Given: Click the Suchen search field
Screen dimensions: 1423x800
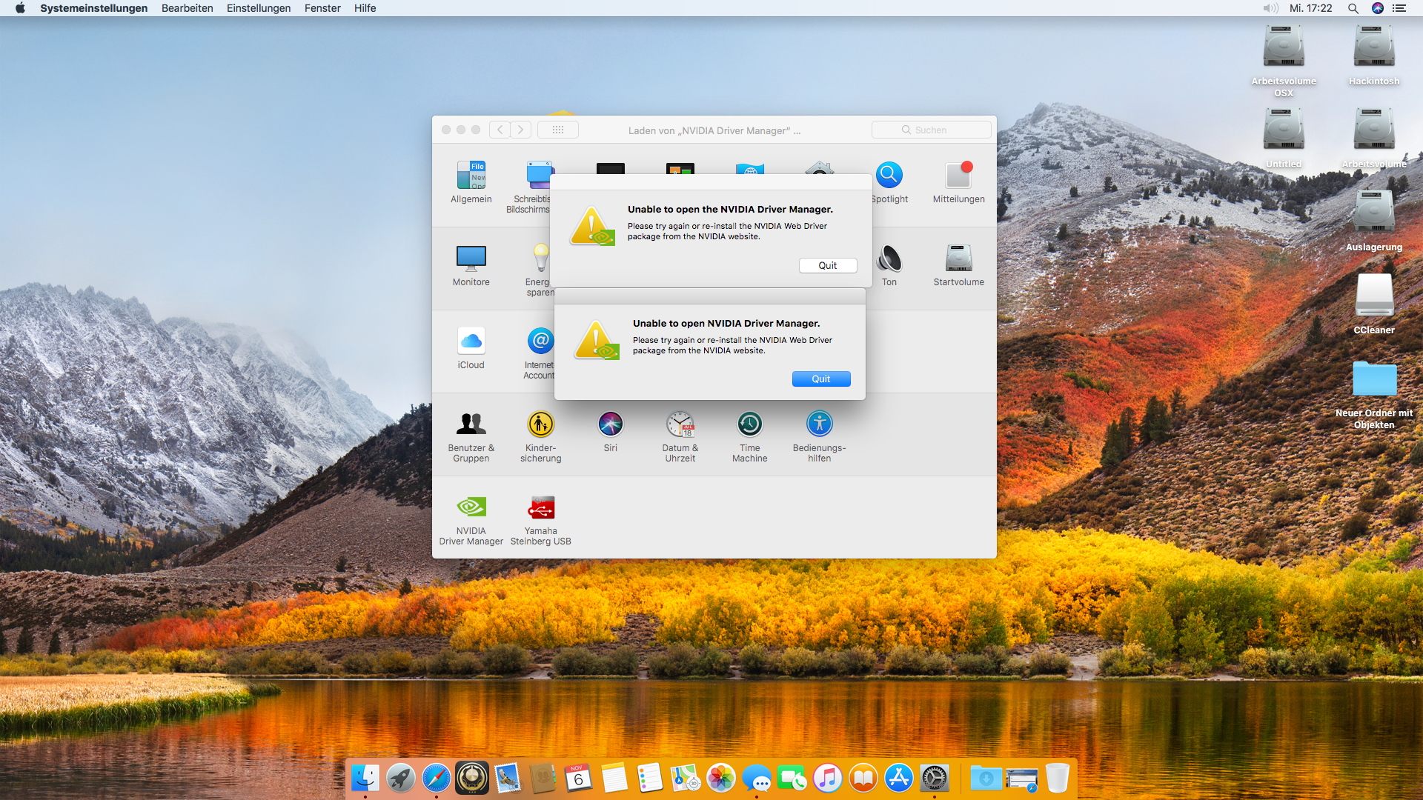Looking at the screenshot, I should pos(932,130).
